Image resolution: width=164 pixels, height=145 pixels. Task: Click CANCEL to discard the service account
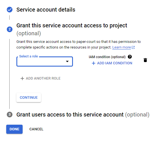point(36,129)
